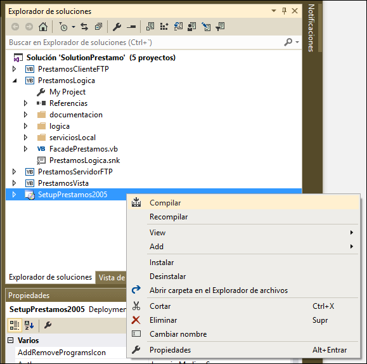Image resolution: width=367 pixels, height=364 pixels.
Task: Choose Desinstalar from the context menu
Action: pyautogui.click(x=243, y=276)
